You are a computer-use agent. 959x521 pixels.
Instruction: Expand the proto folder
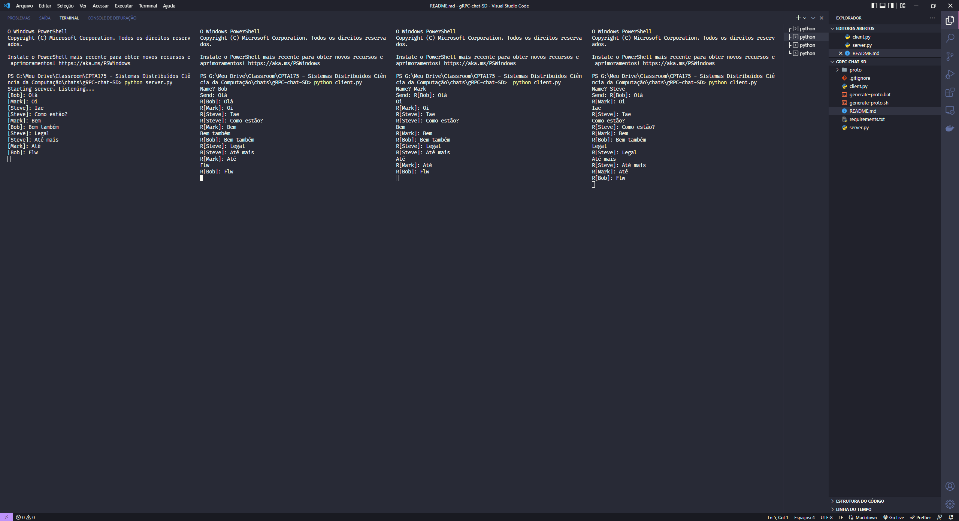click(855, 70)
